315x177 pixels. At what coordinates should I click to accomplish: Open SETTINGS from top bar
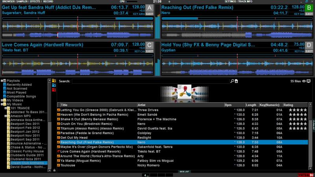[230, 2]
